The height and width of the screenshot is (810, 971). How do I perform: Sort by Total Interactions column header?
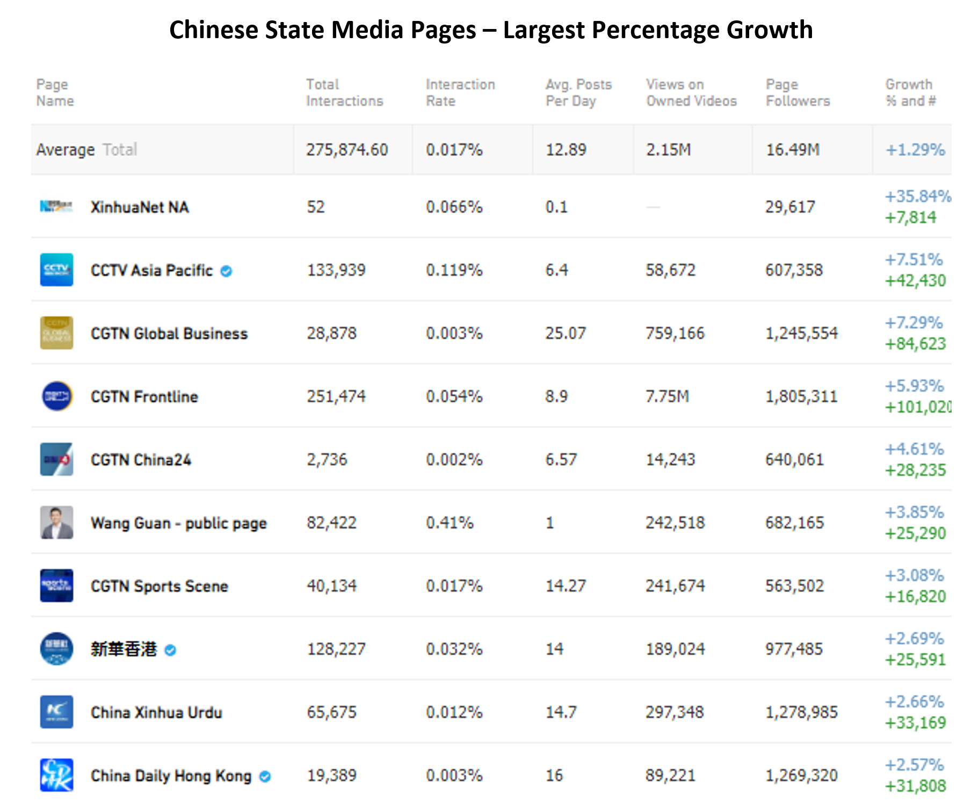(345, 92)
